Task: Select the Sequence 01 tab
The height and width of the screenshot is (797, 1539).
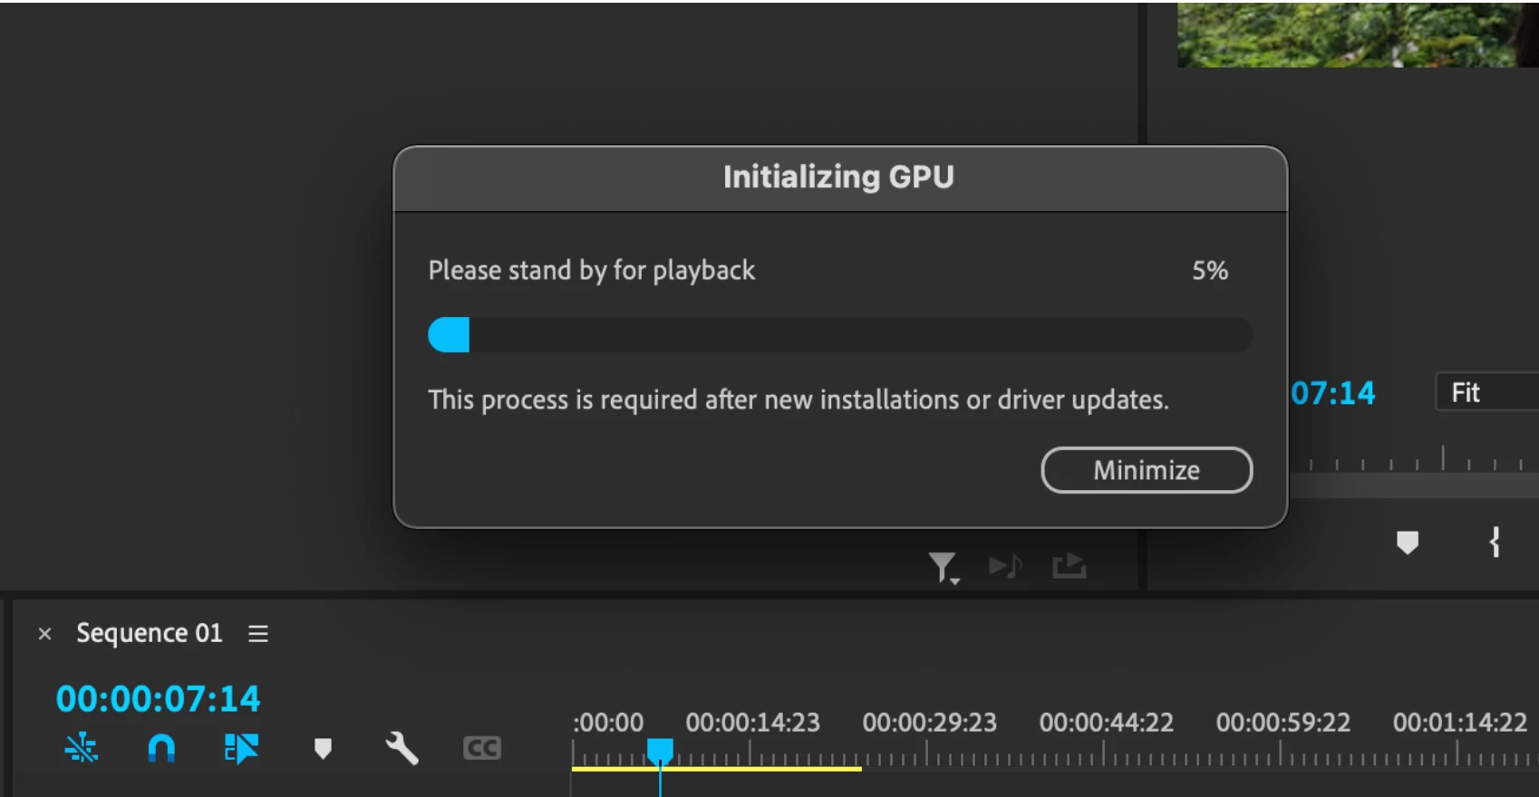Action: pos(150,633)
